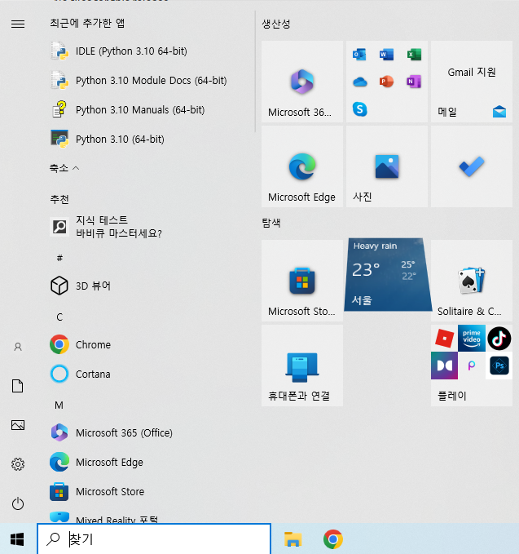Click the app list scrollbar

coord(255,71)
